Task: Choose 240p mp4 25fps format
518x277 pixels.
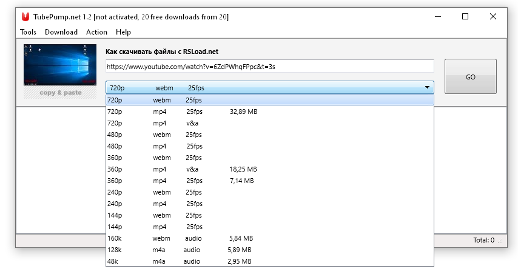Action: (269, 204)
